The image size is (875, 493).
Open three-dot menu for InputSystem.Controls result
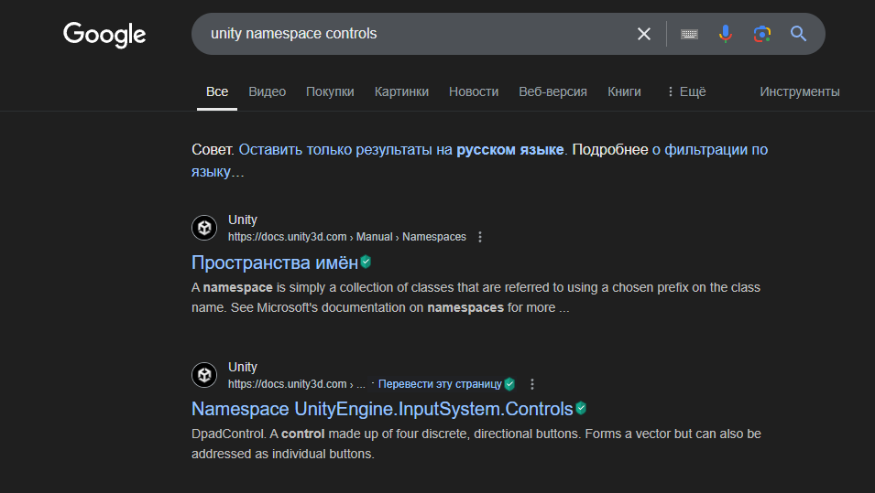click(532, 384)
